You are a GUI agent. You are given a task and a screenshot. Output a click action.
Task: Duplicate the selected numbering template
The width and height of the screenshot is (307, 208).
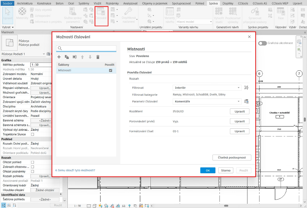(67, 57)
